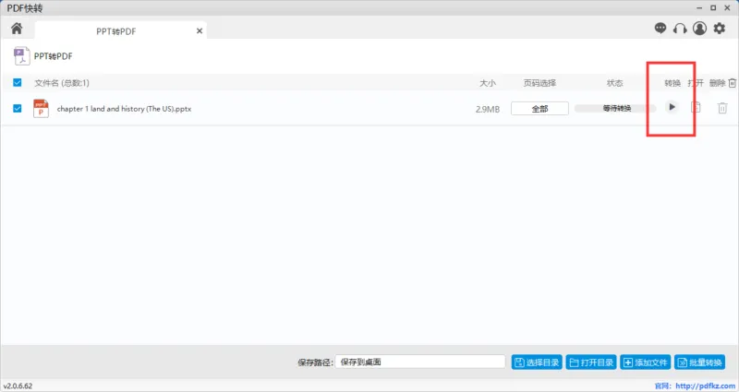
Task: Open the settings gear icon
Action: coord(720,29)
